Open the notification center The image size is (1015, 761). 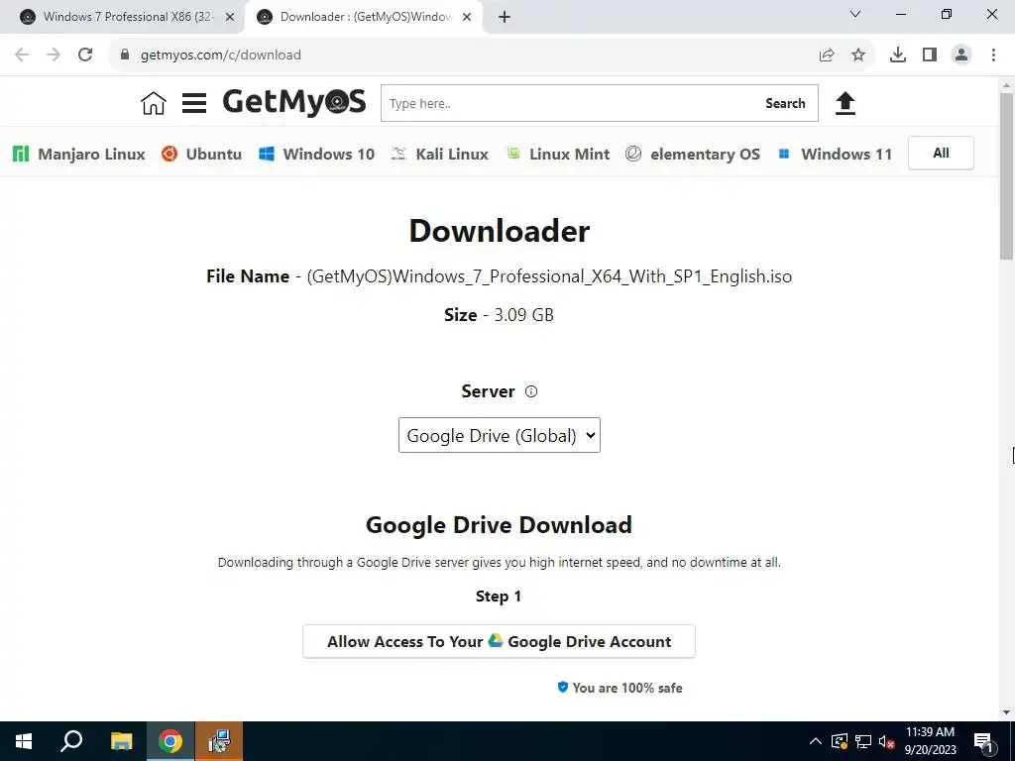(x=983, y=742)
